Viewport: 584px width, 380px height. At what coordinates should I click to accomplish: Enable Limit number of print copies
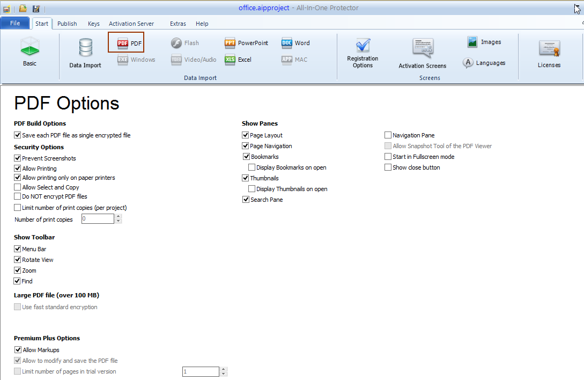pyautogui.click(x=18, y=207)
